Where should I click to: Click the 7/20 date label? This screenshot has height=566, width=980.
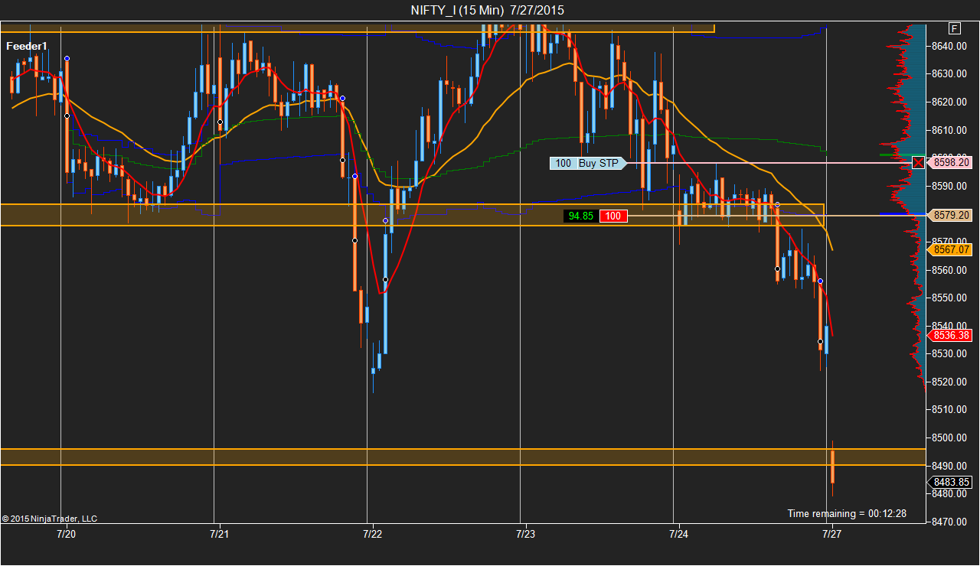[x=67, y=534]
